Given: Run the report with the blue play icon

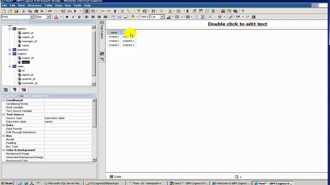Looking at the screenshot, I should point(75,11).
